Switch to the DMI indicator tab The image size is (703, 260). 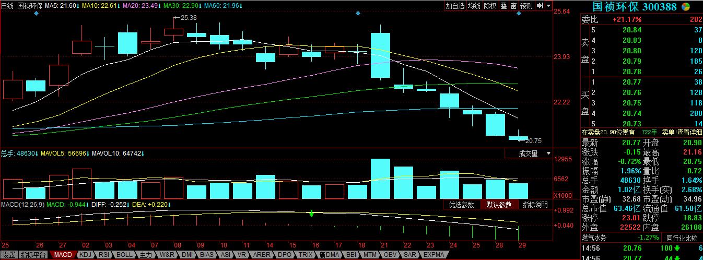(187, 255)
